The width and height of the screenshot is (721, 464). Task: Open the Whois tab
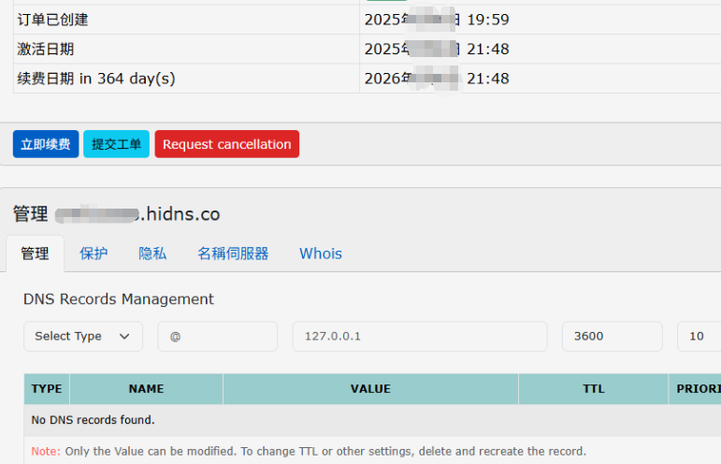coord(321,254)
